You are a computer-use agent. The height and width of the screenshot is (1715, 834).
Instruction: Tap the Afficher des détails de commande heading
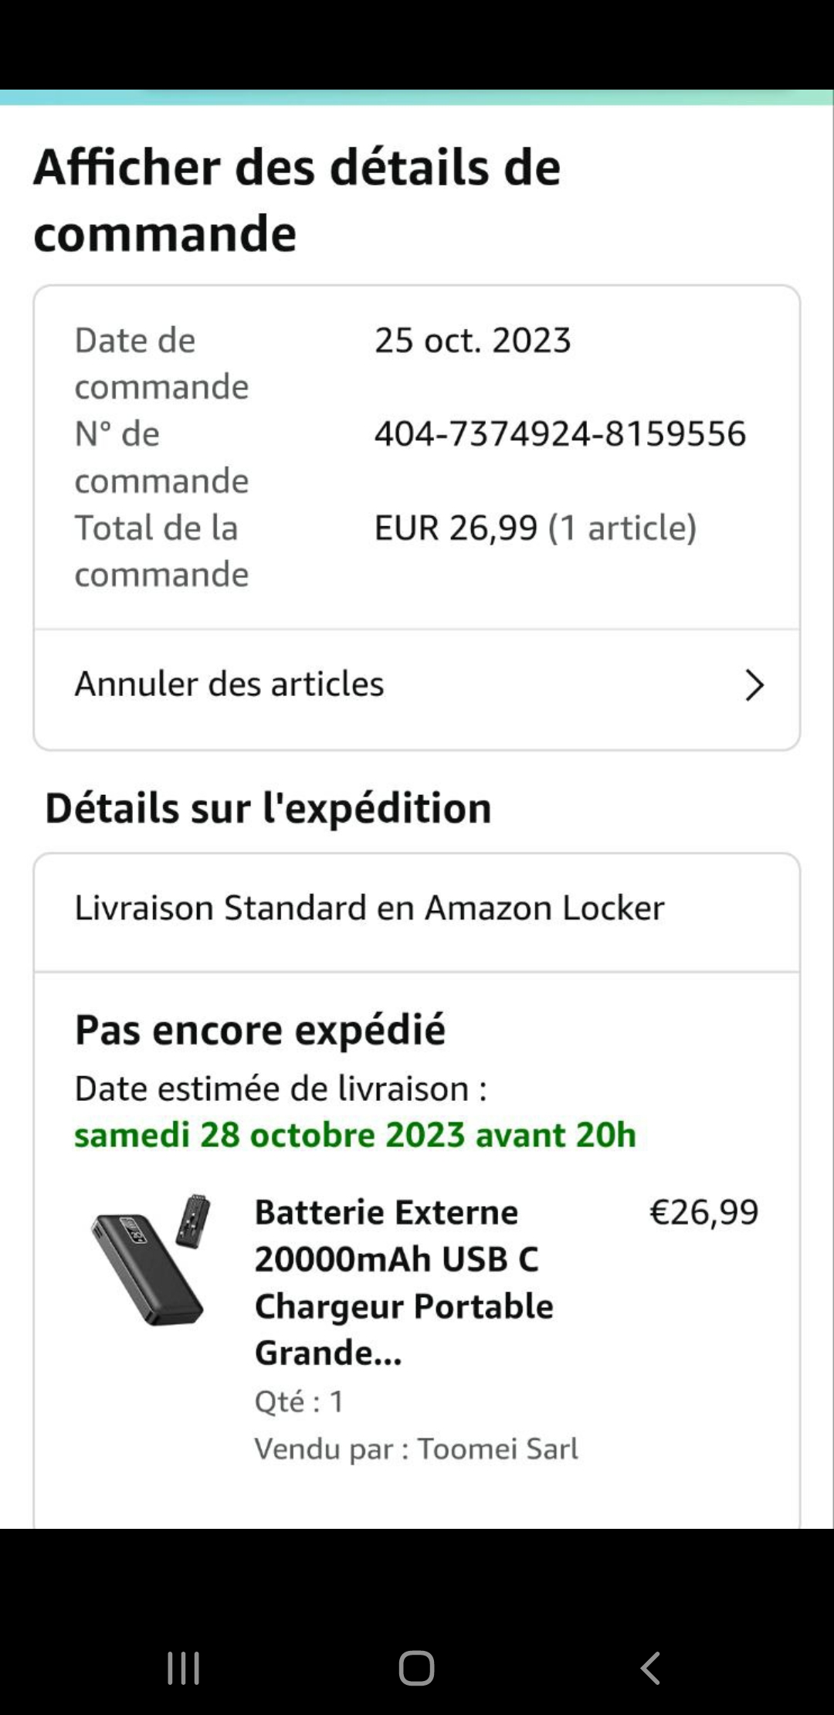tap(297, 199)
